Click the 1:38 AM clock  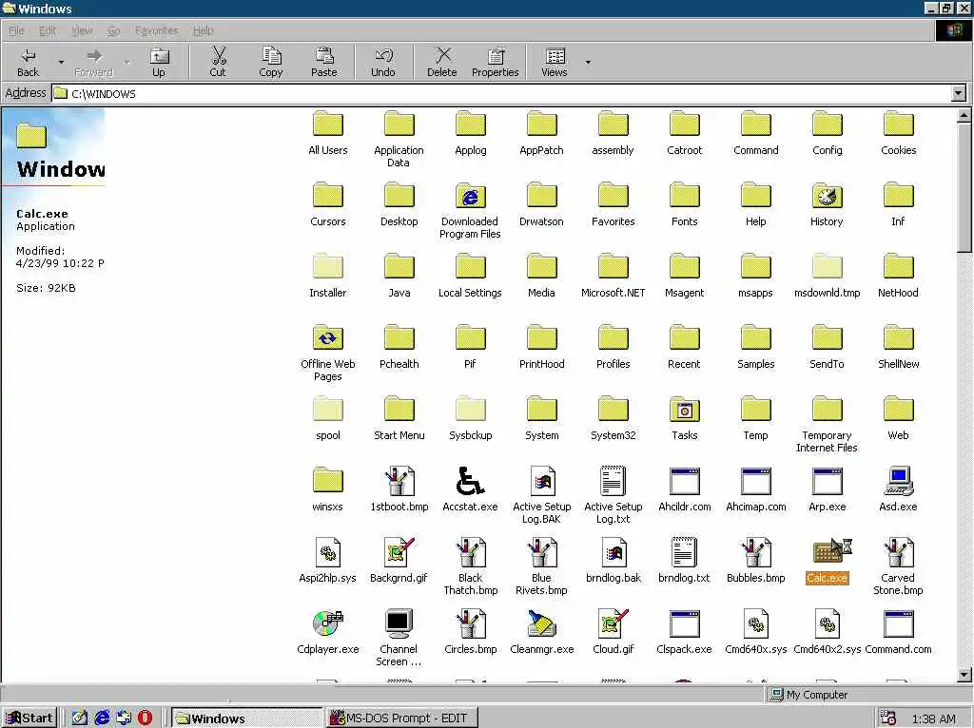934,718
